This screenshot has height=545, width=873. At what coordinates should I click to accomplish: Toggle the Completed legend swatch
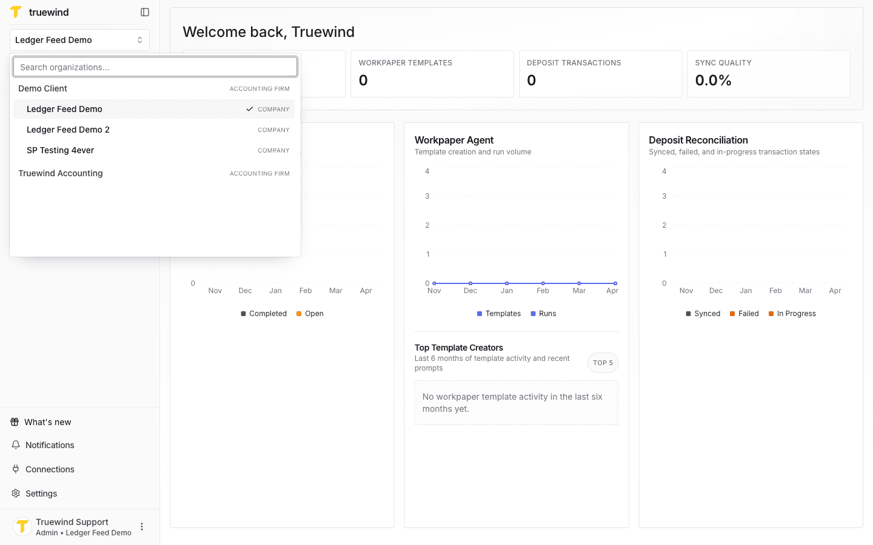pyautogui.click(x=243, y=314)
